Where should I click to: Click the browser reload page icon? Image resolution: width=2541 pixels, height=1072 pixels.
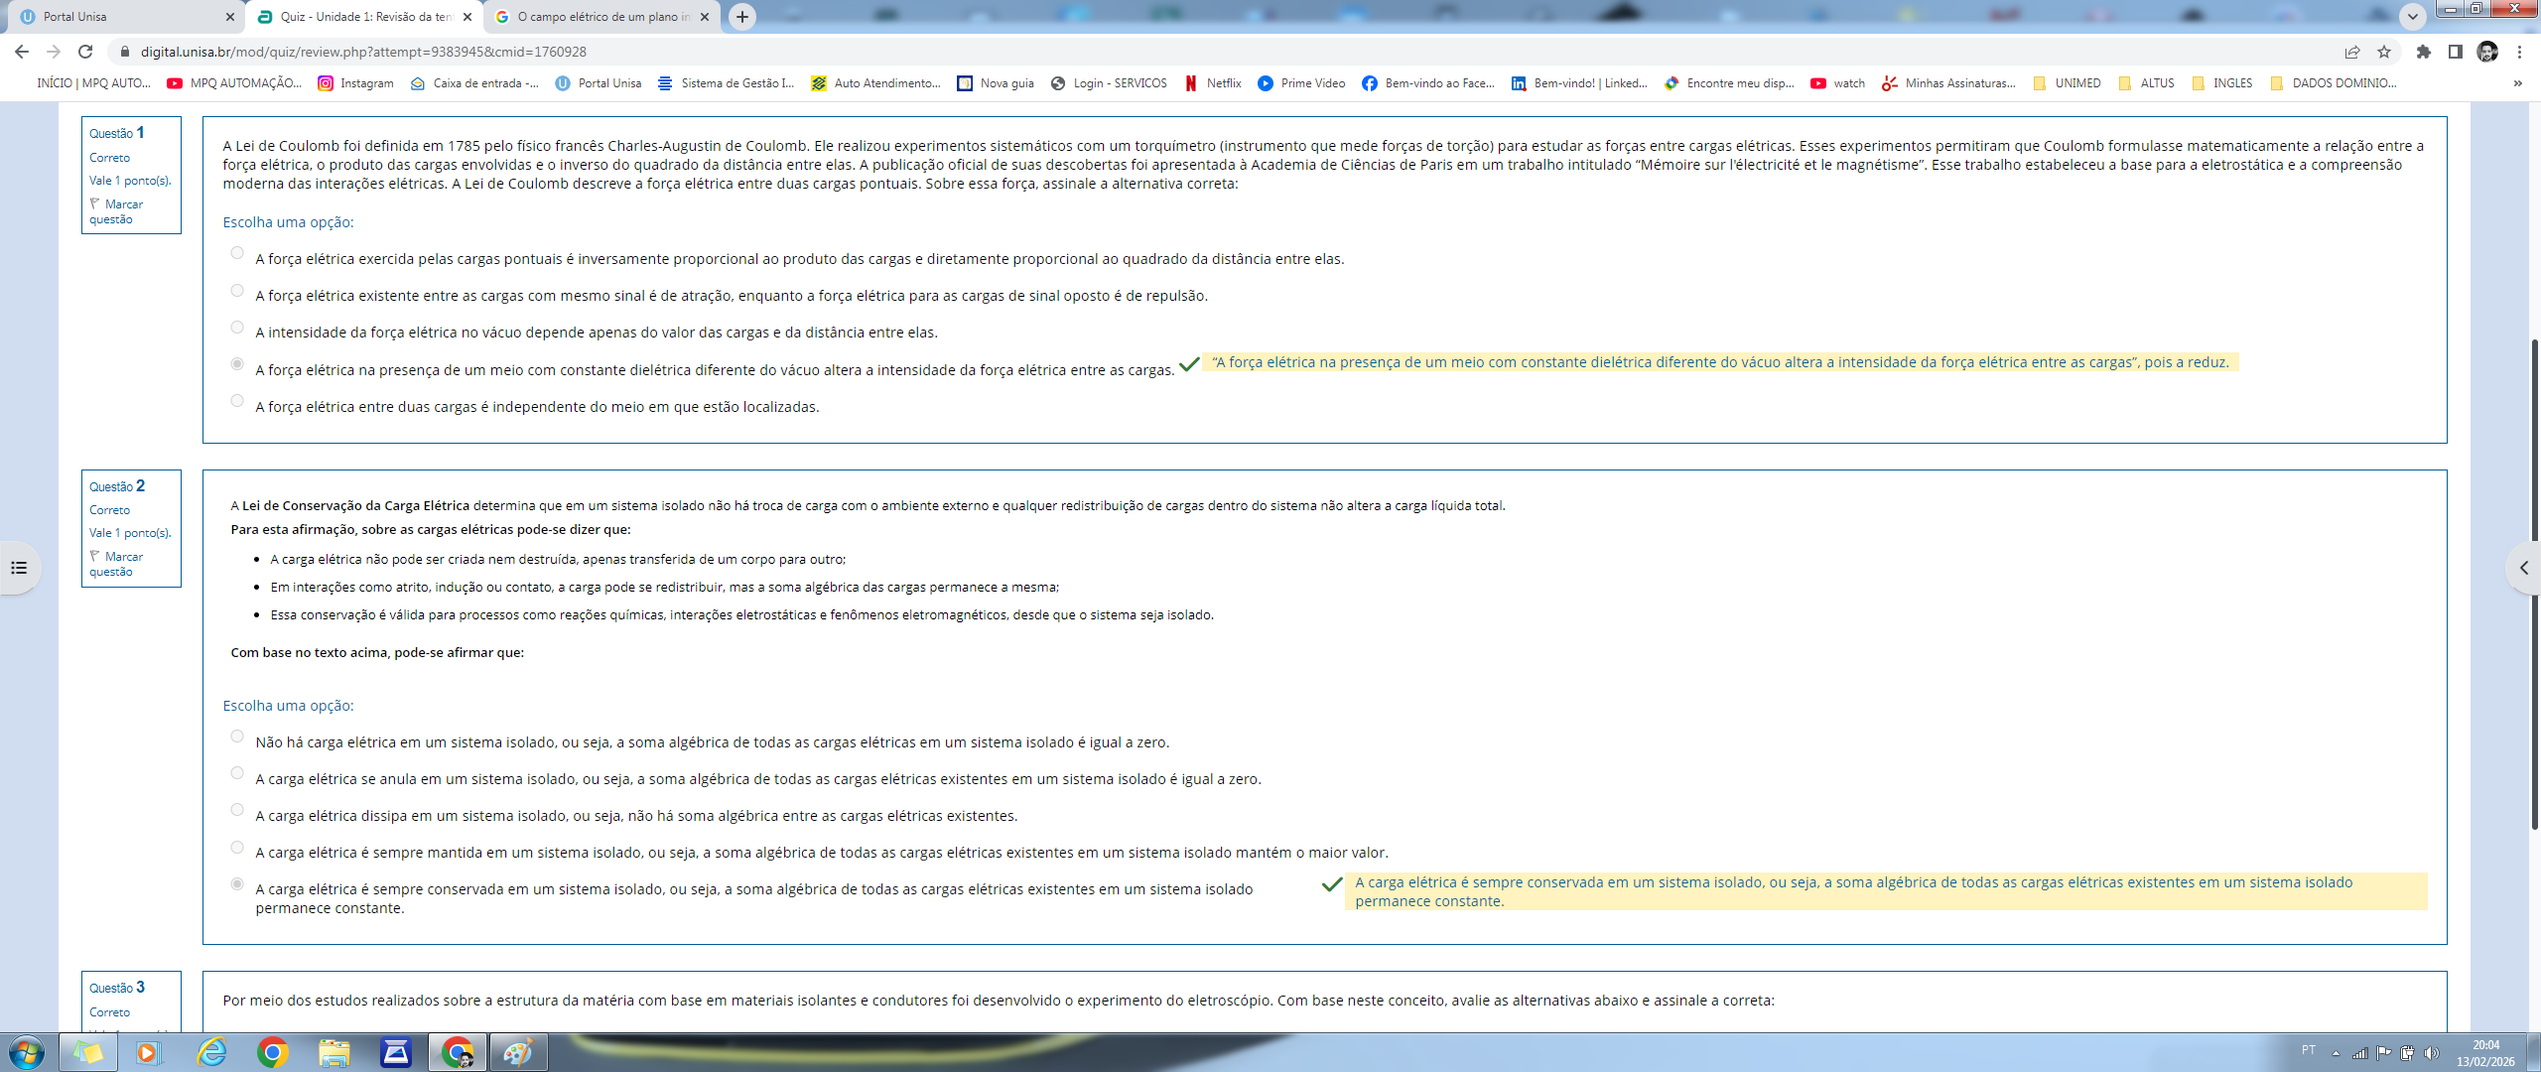tap(85, 52)
